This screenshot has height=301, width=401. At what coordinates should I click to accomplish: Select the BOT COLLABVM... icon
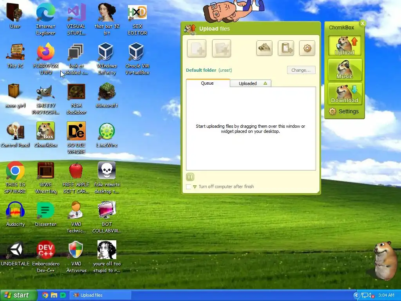tap(107, 217)
